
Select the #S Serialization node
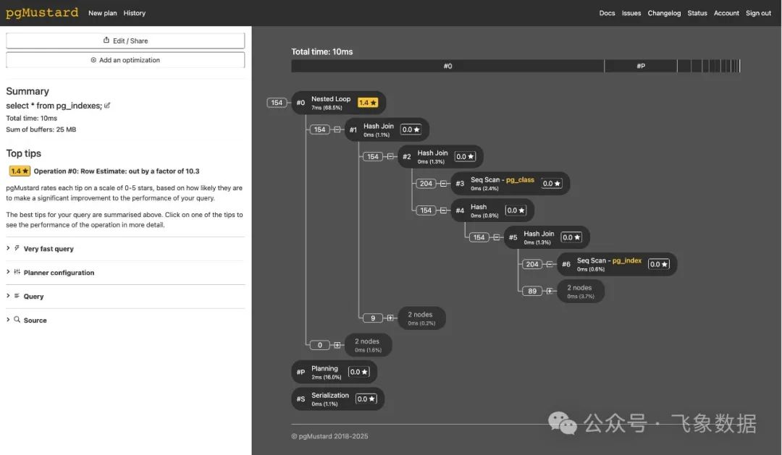pyautogui.click(x=338, y=399)
